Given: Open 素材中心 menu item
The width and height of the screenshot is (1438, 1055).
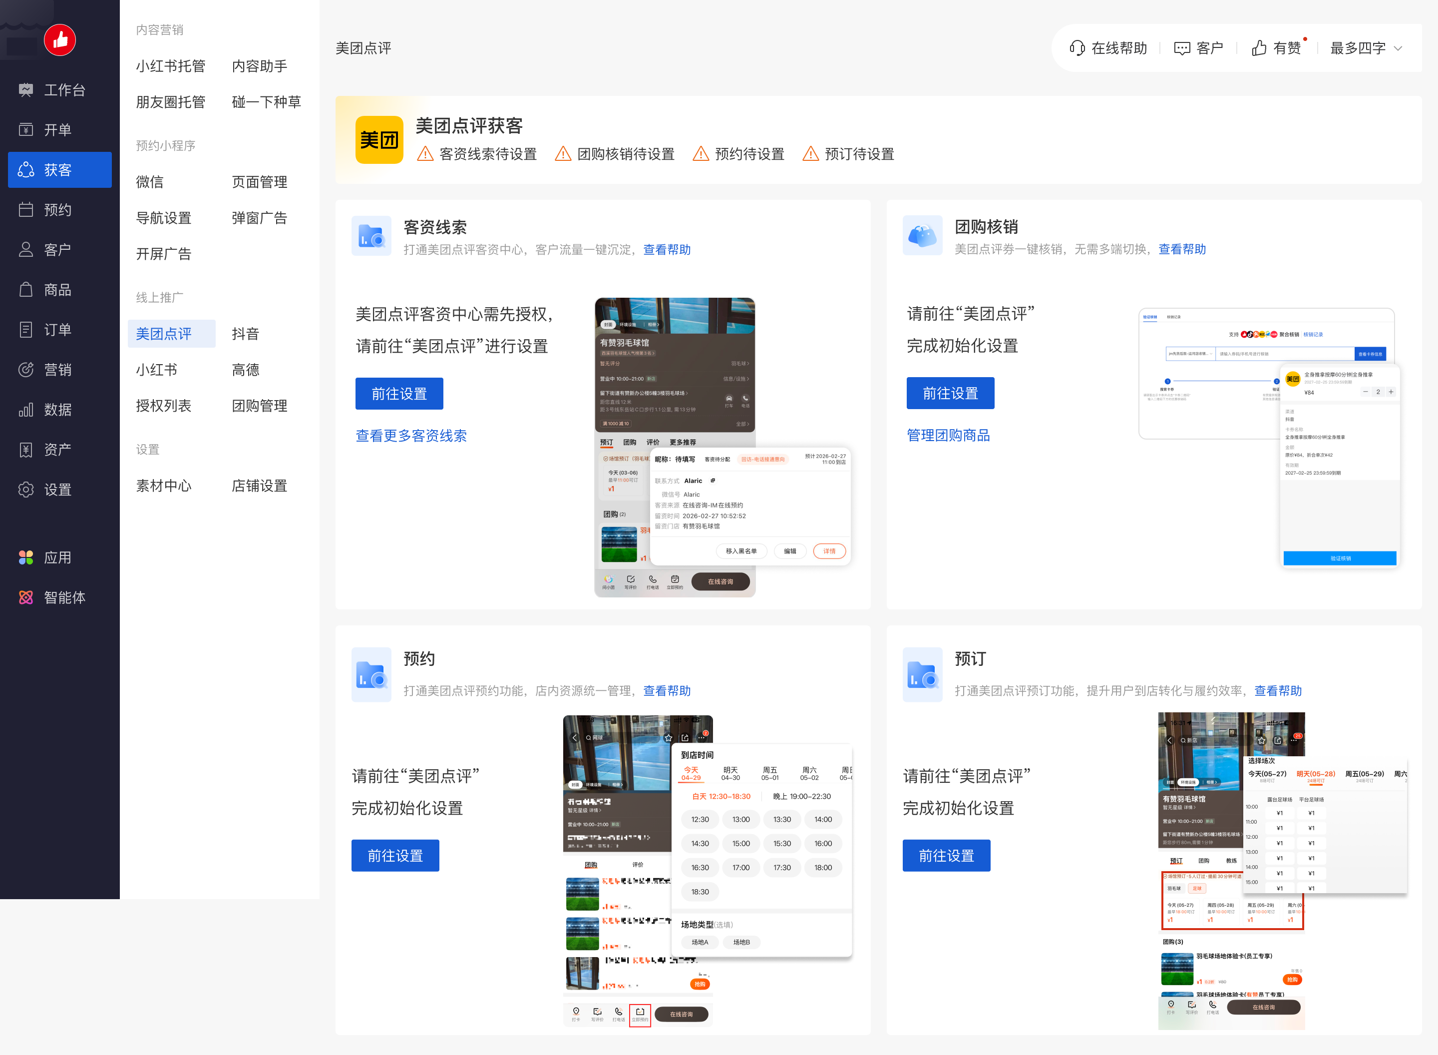Looking at the screenshot, I should 163,486.
